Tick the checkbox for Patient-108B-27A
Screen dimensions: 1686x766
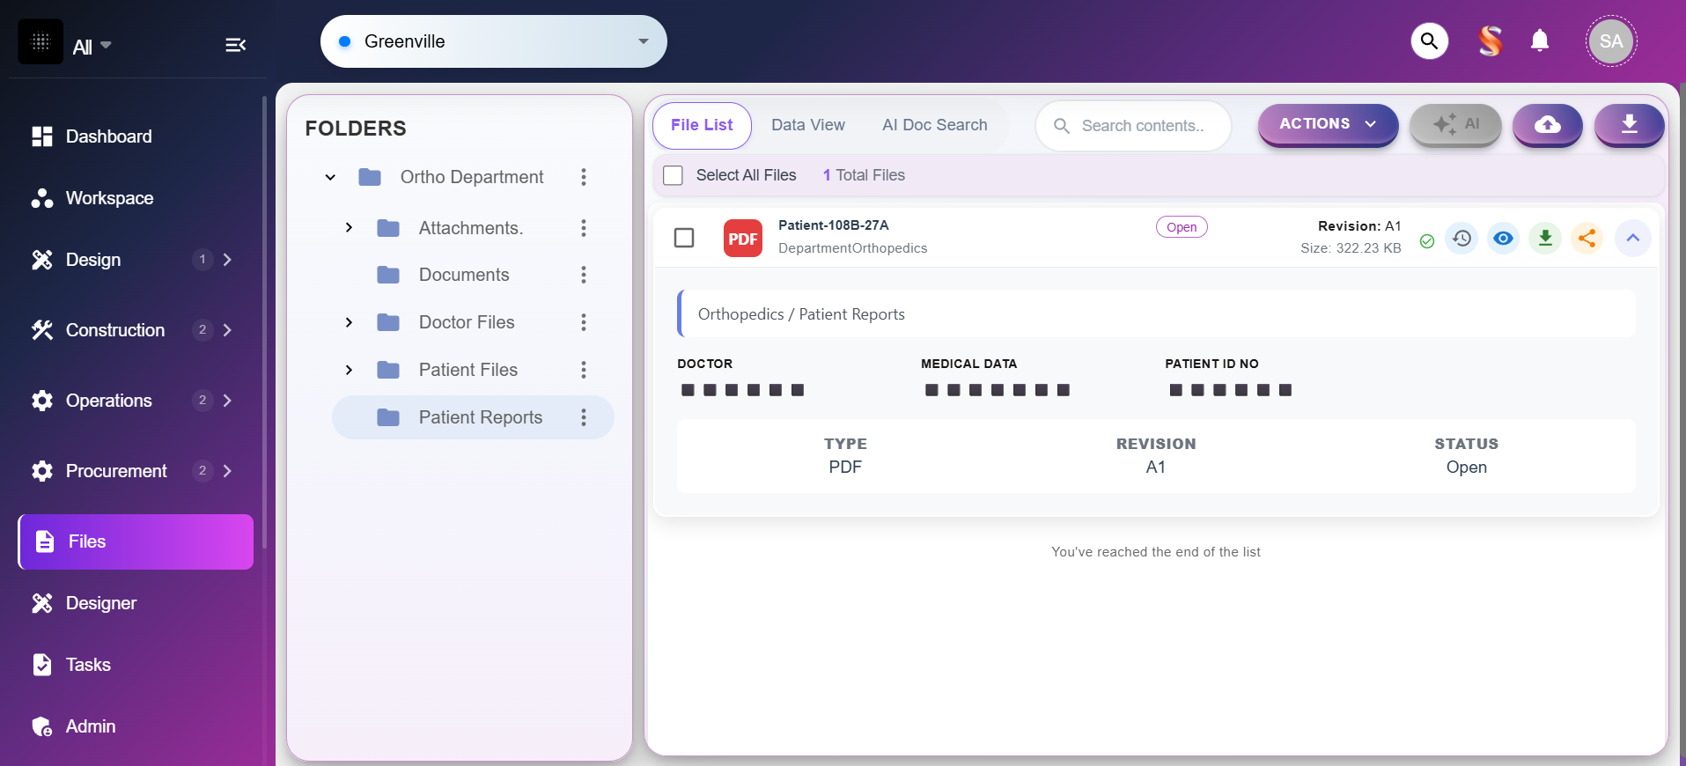[684, 239]
